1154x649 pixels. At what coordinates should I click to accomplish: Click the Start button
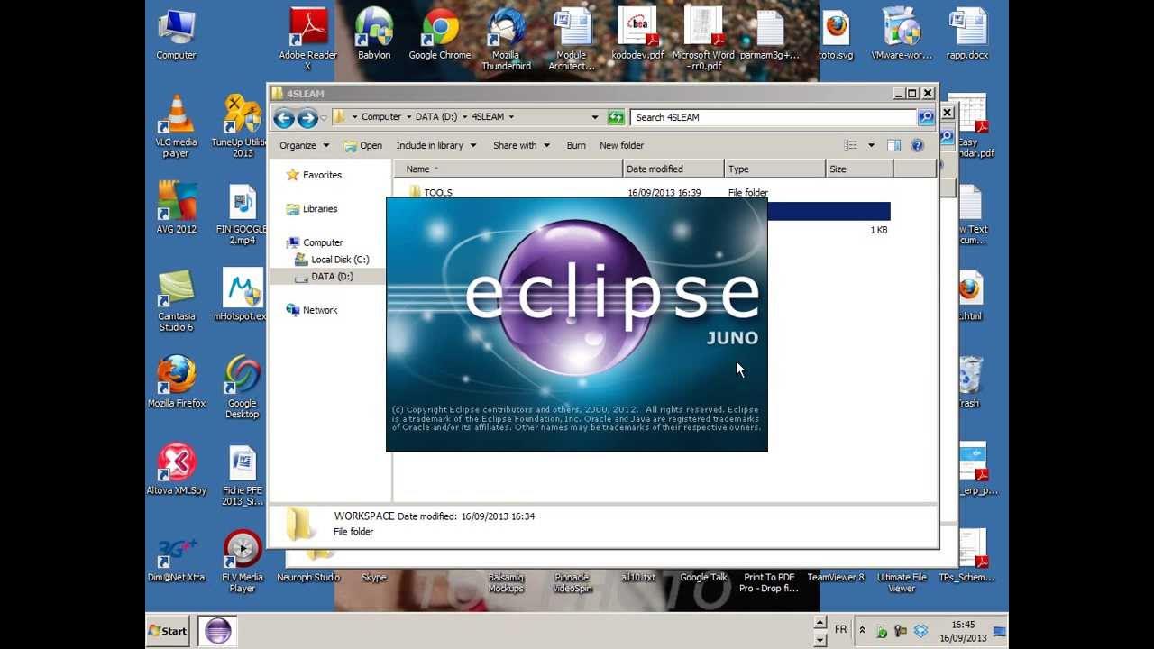pyautogui.click(x=168, y=631)
